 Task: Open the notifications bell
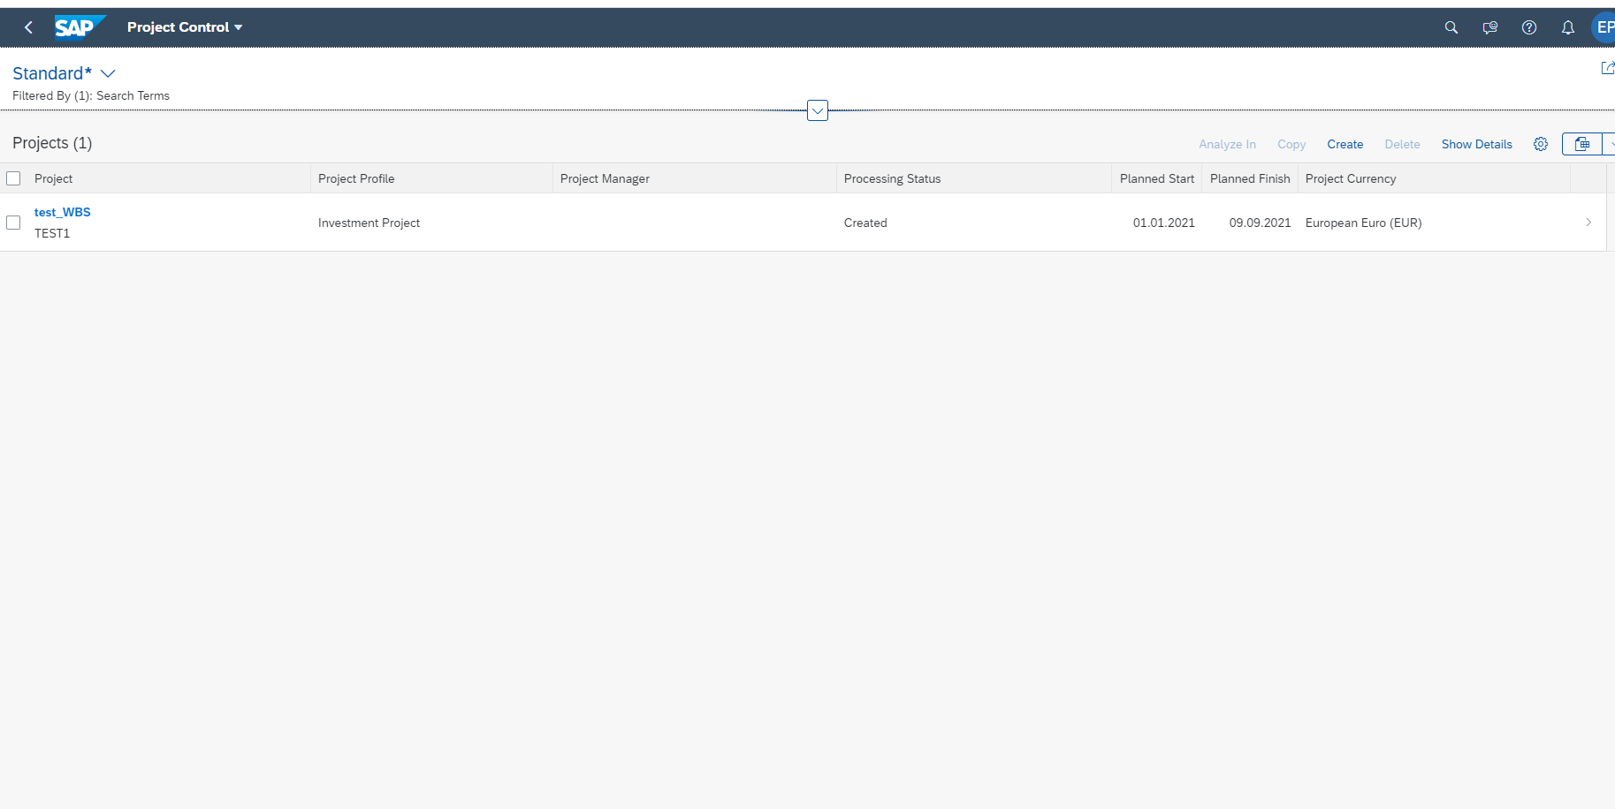click(1568, 27)
